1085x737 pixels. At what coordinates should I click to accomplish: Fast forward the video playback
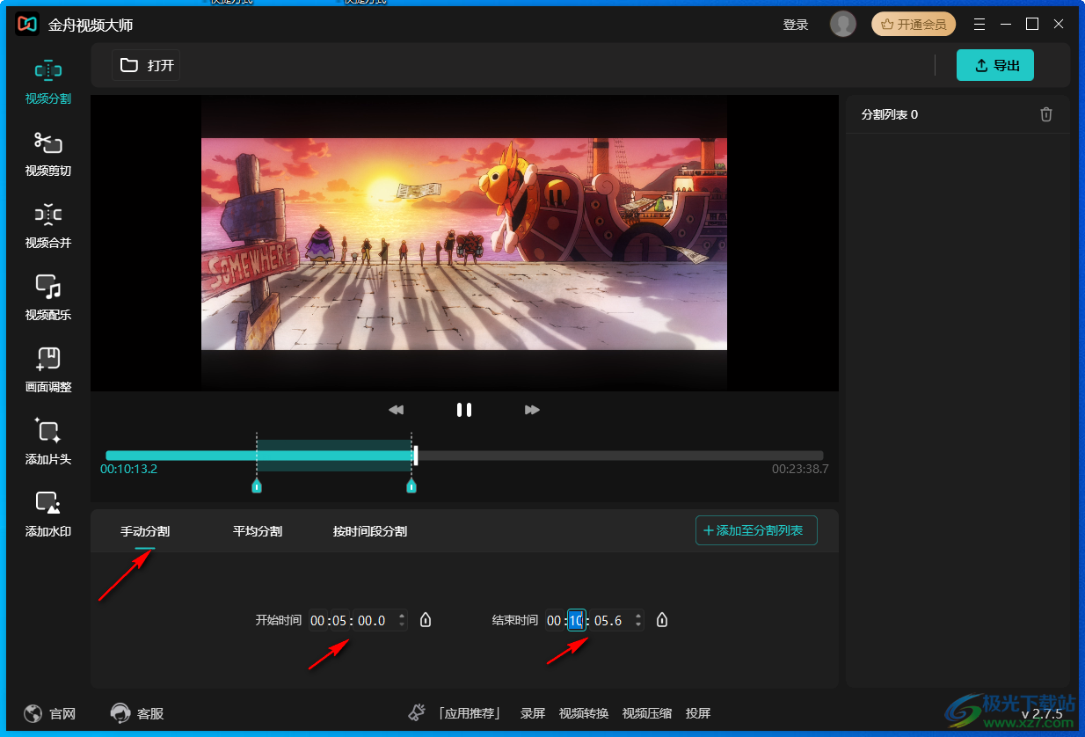click(x=532, y=410)
